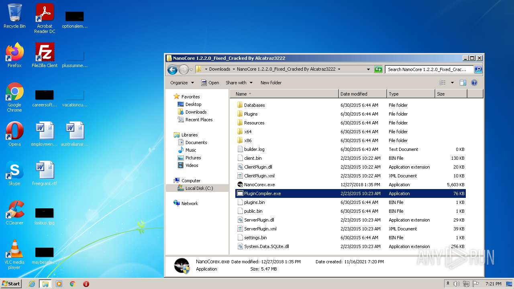
Task: Open Firefox from the desktop
Action: (x=14, y=55)
